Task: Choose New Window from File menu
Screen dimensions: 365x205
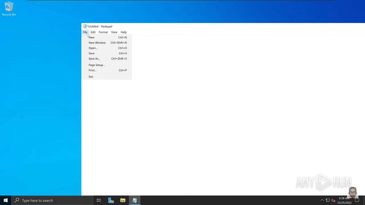Action: (106, 43)
